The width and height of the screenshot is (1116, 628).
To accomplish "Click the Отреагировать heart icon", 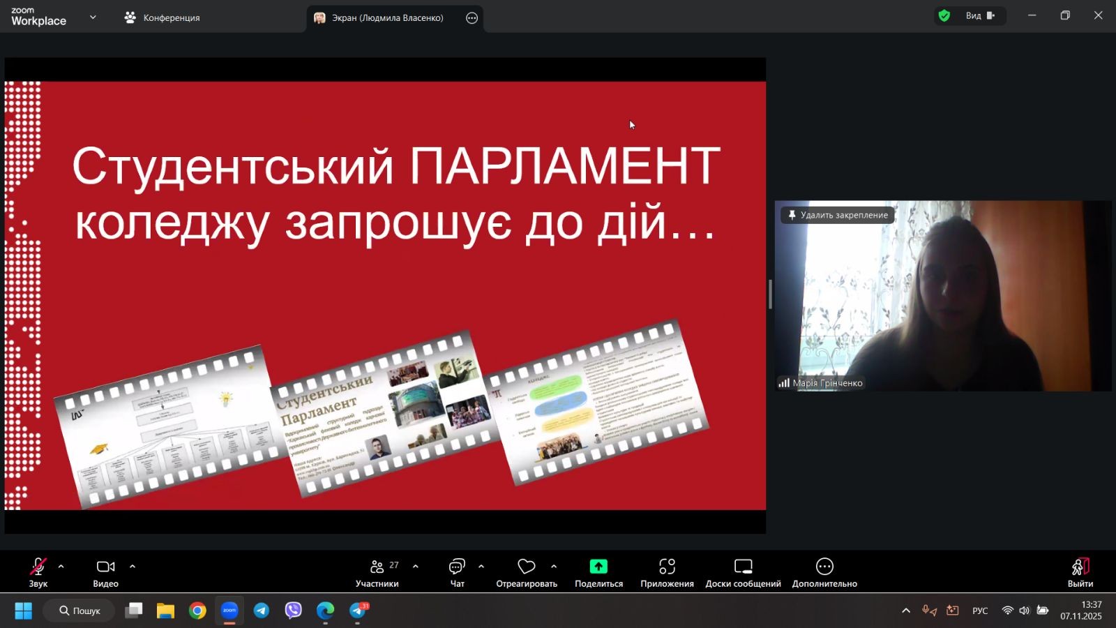I will 527,567.
